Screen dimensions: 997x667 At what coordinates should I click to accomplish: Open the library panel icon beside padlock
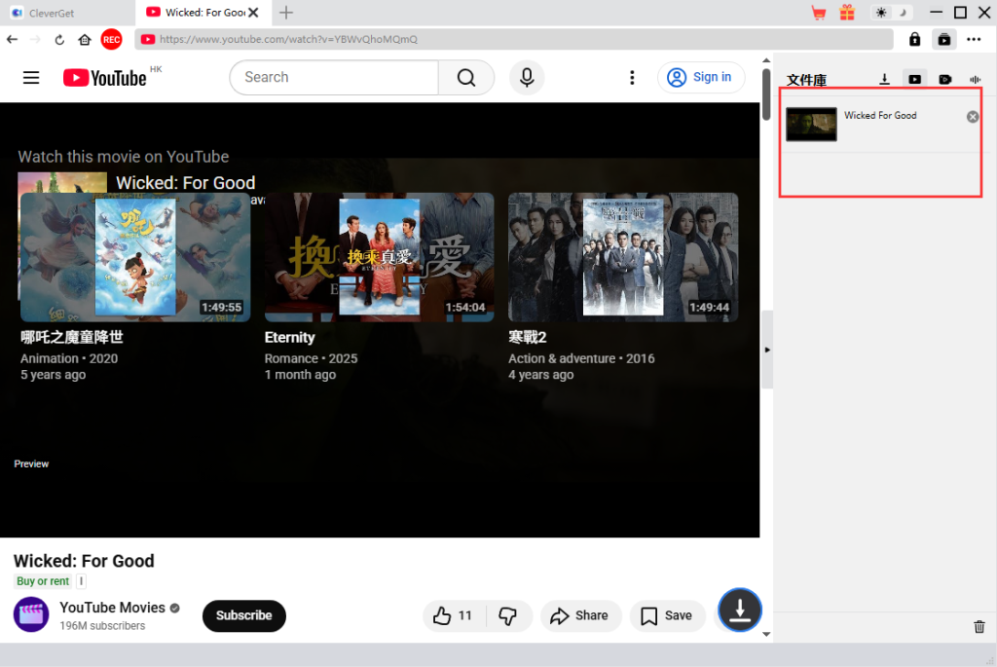tap(944, 39)
